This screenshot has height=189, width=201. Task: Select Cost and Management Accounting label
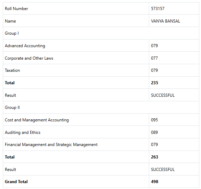tap(37, 120)
